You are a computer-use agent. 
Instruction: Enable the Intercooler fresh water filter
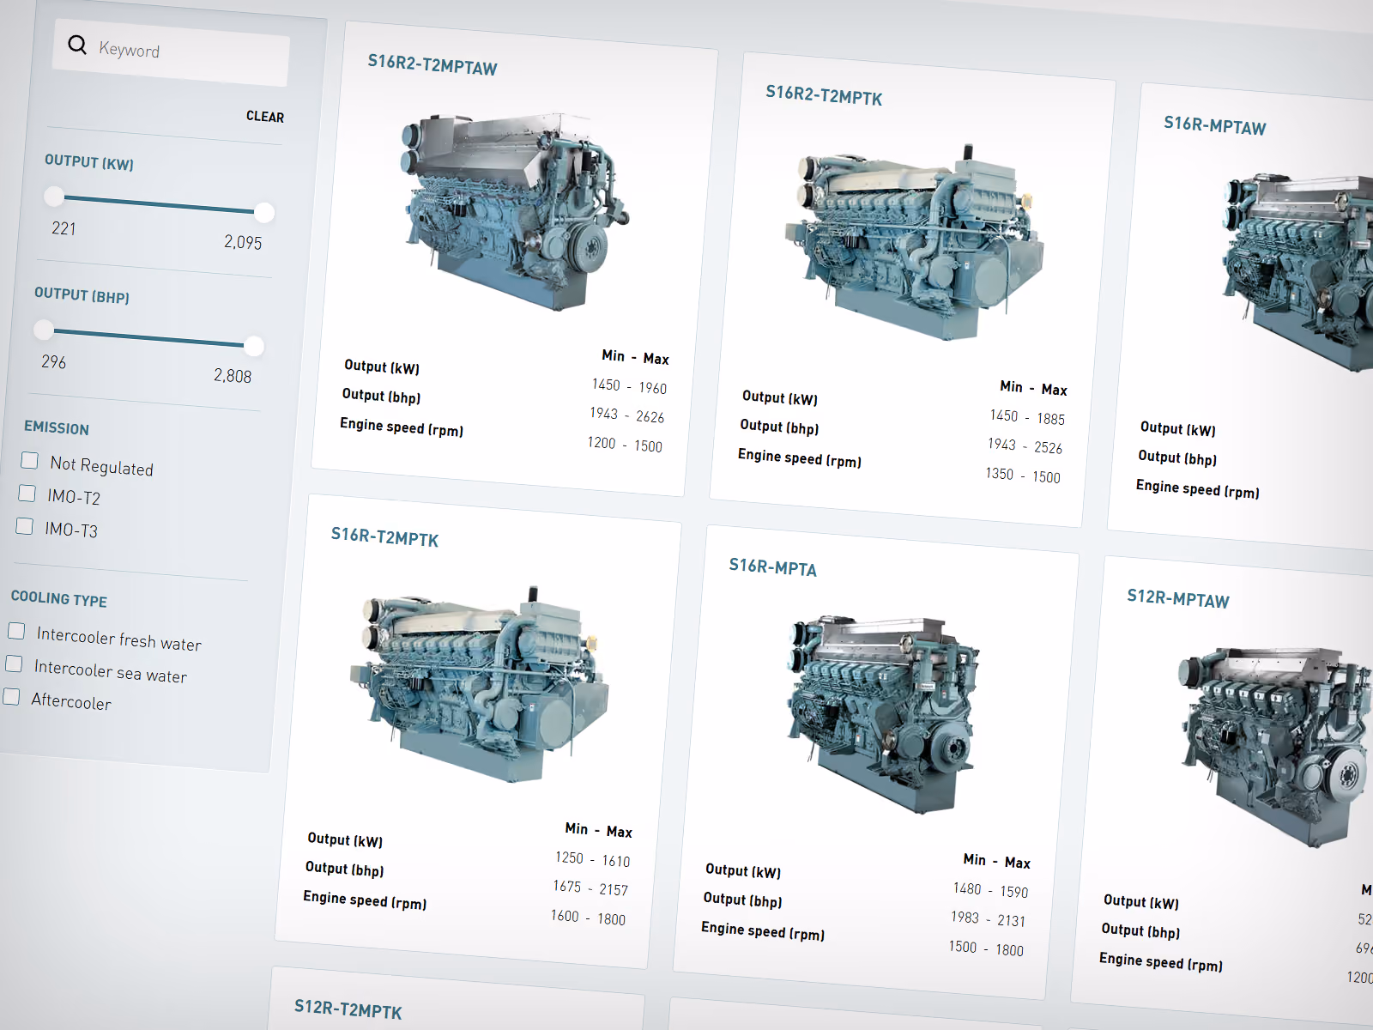click(x=16, y=631)
